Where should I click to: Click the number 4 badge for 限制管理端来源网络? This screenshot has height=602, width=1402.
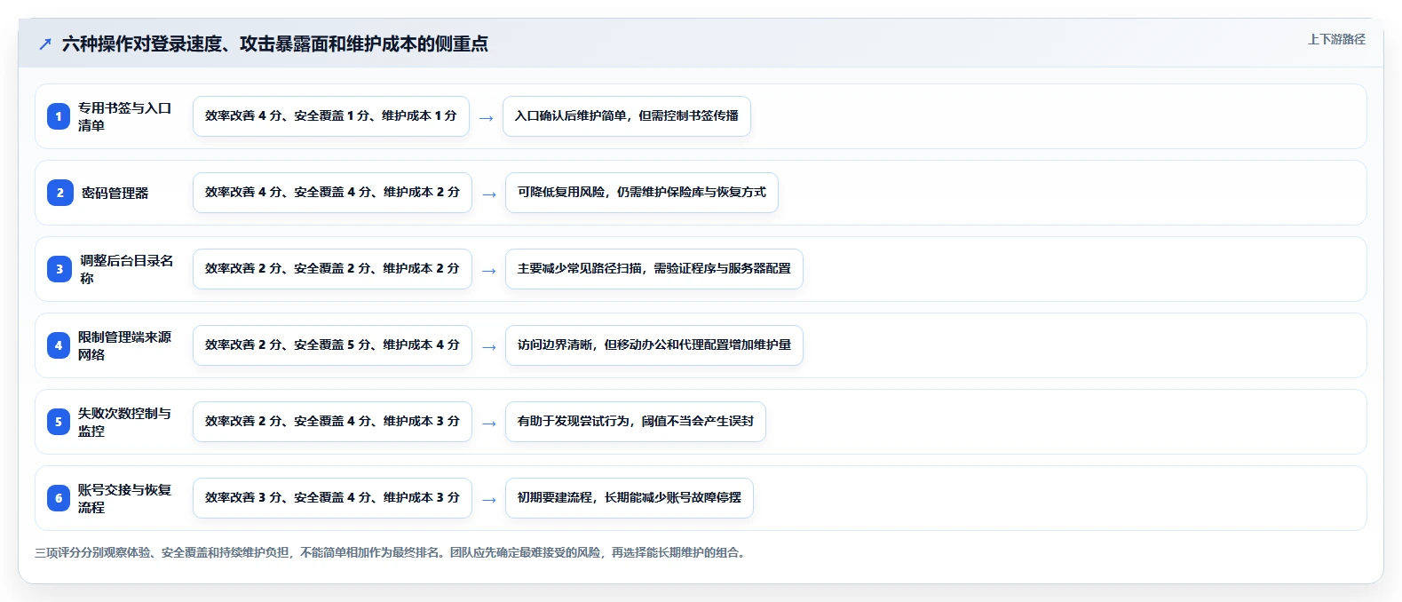pos(59,345)
